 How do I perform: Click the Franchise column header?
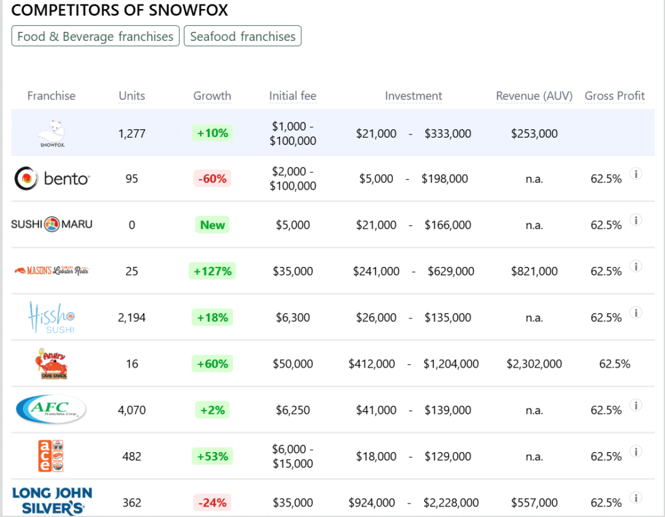coord(51,96)
